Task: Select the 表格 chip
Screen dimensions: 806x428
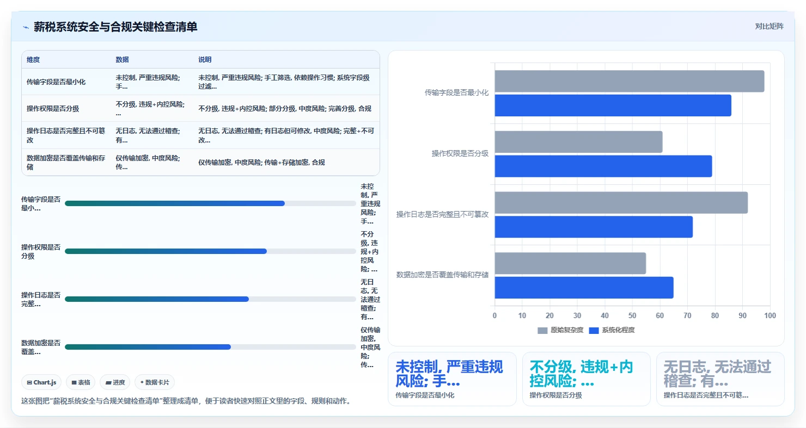Action: point(81,382)
